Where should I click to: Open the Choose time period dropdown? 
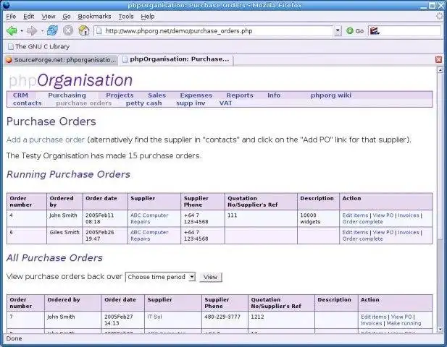click(192, 277)
